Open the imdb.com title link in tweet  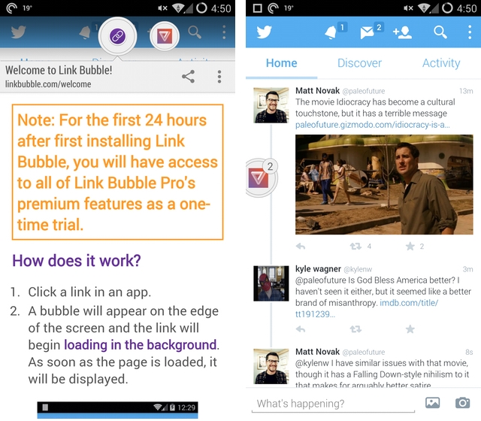(x=376, y=304)
